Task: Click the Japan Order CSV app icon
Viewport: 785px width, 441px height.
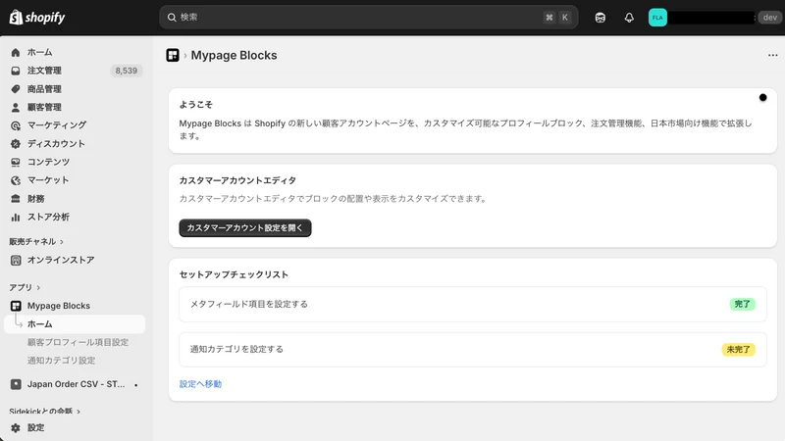Action: pos(16,384)
